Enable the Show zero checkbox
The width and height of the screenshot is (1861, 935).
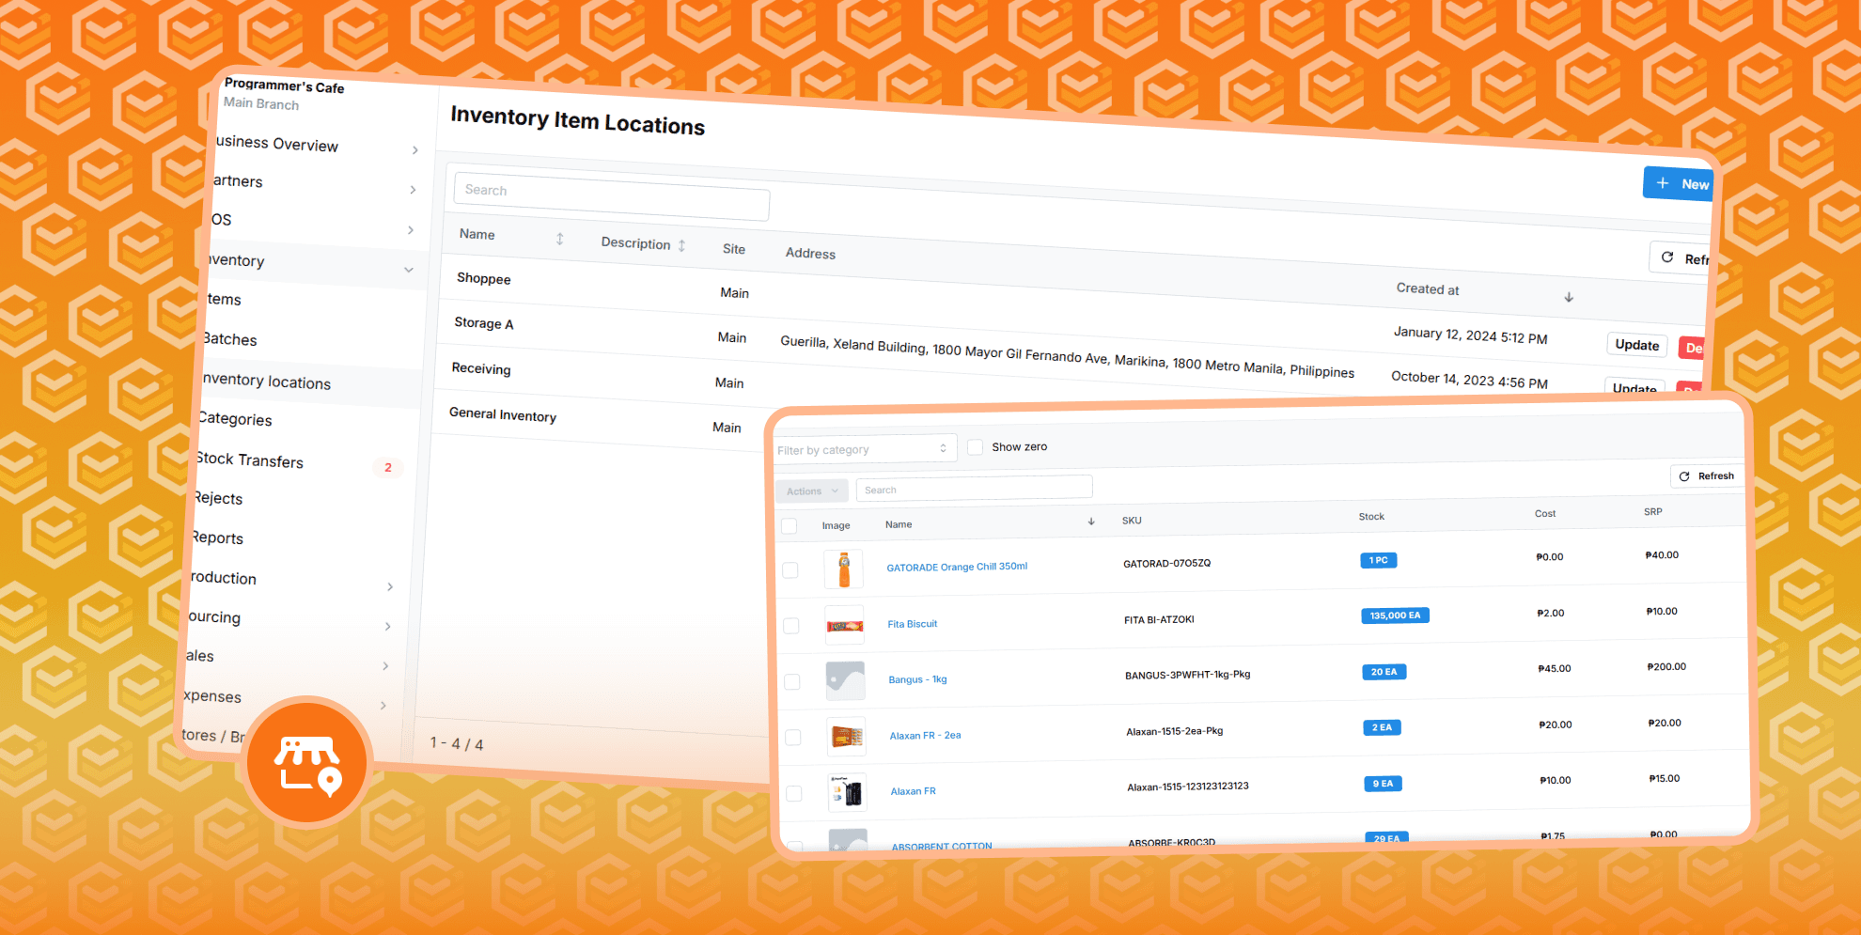976,446
